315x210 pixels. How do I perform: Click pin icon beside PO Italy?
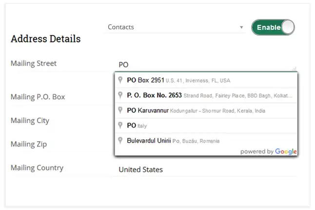click(120, 126)
